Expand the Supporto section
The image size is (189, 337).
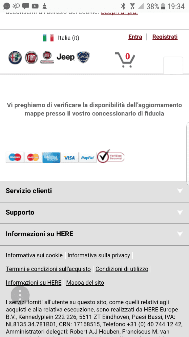click(94, 213)
